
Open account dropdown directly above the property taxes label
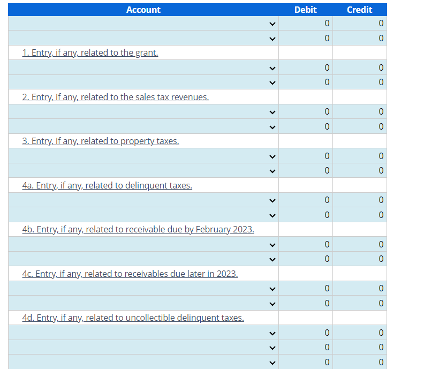143,126
